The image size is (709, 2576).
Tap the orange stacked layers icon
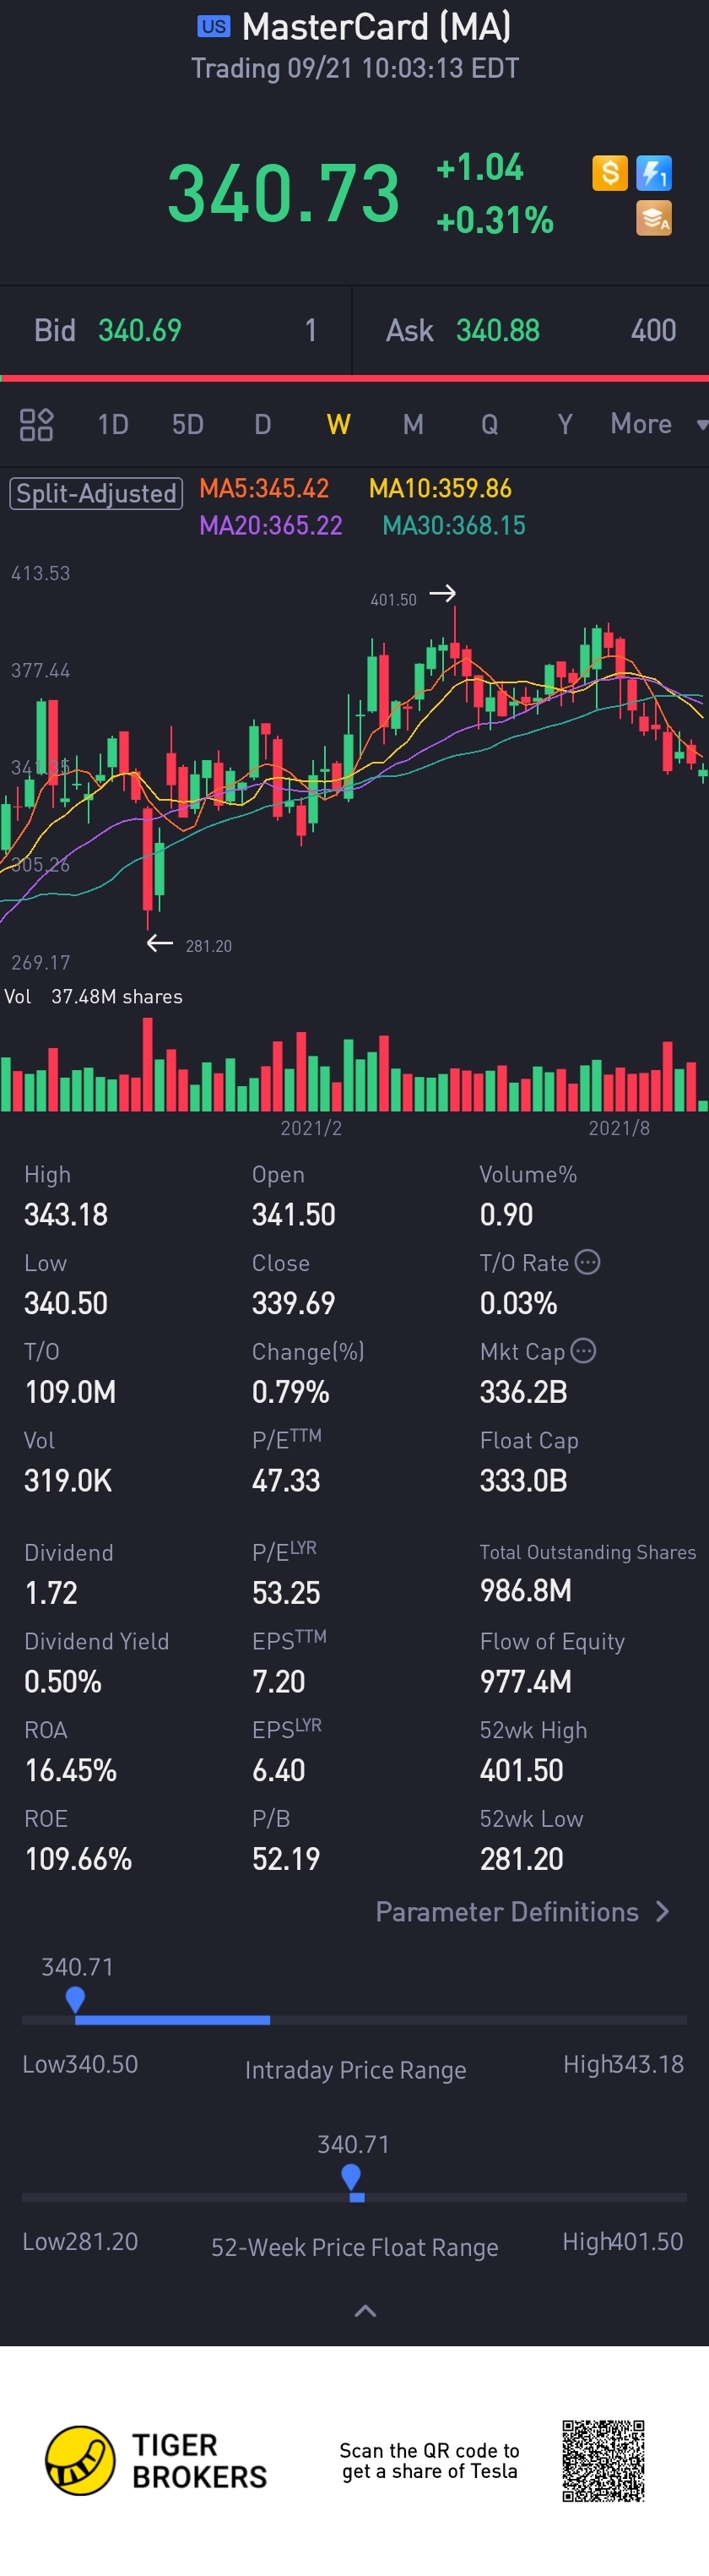point(654,218)
